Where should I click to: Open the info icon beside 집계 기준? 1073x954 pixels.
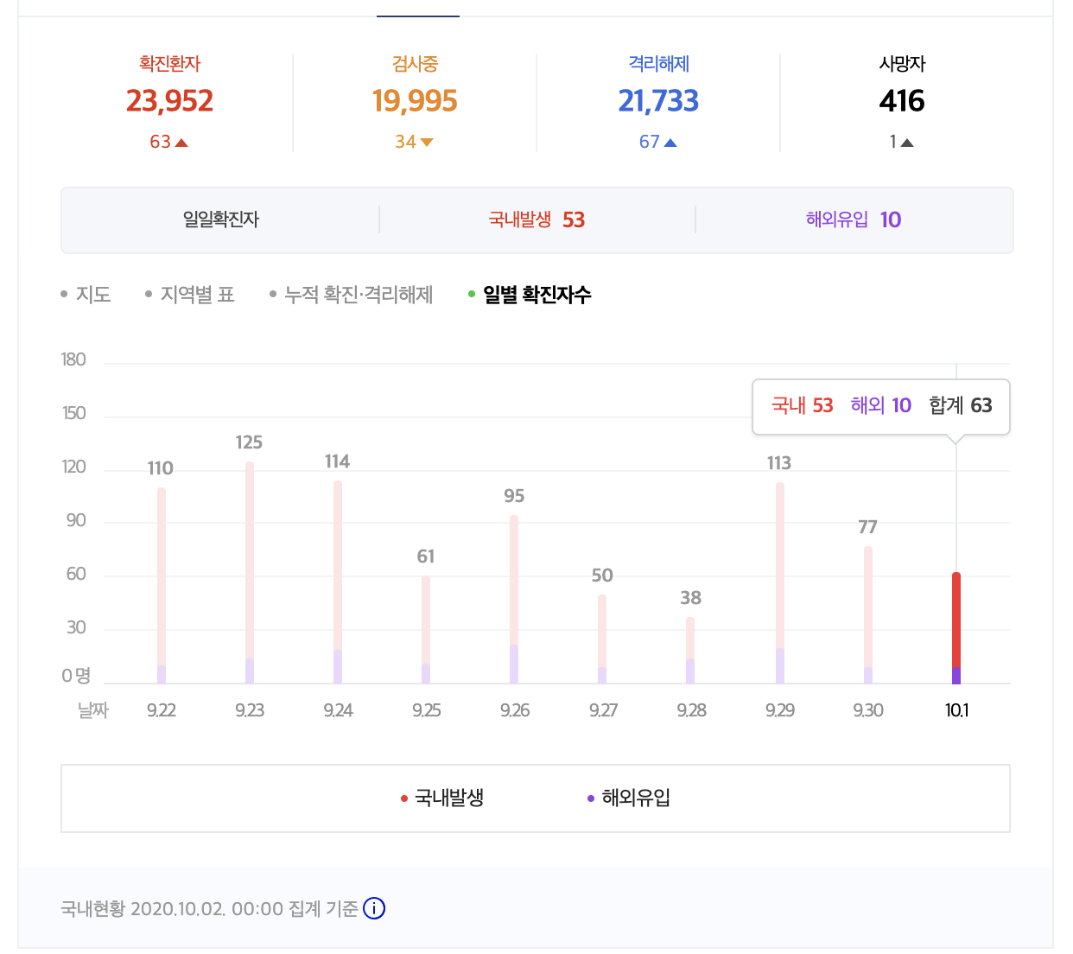pos(374,908)
